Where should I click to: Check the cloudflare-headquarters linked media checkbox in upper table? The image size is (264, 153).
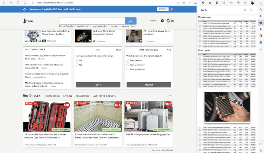click(x=200, y=64)
